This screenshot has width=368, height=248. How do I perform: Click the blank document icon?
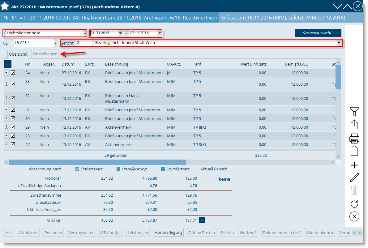[x=354, y=151]
